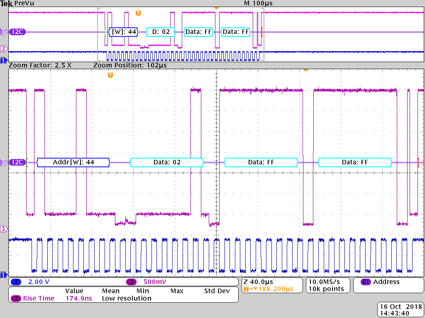Click channel 3 ground marker in the overview

(3, 49)
